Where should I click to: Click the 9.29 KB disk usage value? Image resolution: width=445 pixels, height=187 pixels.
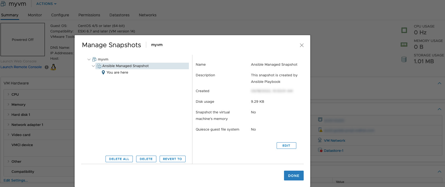pos(257,102)
